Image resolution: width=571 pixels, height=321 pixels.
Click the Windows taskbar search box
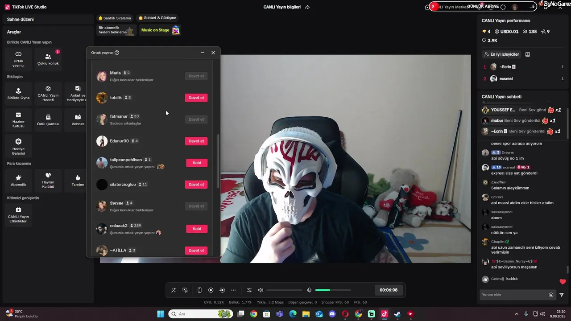(x=201, y=314)
